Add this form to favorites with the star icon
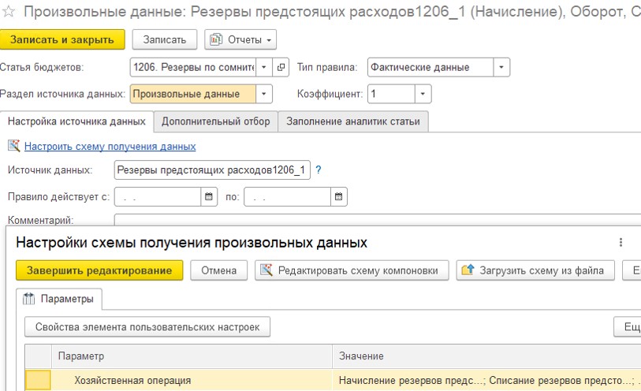Screen dimensions: 641x391 [9, 12]
